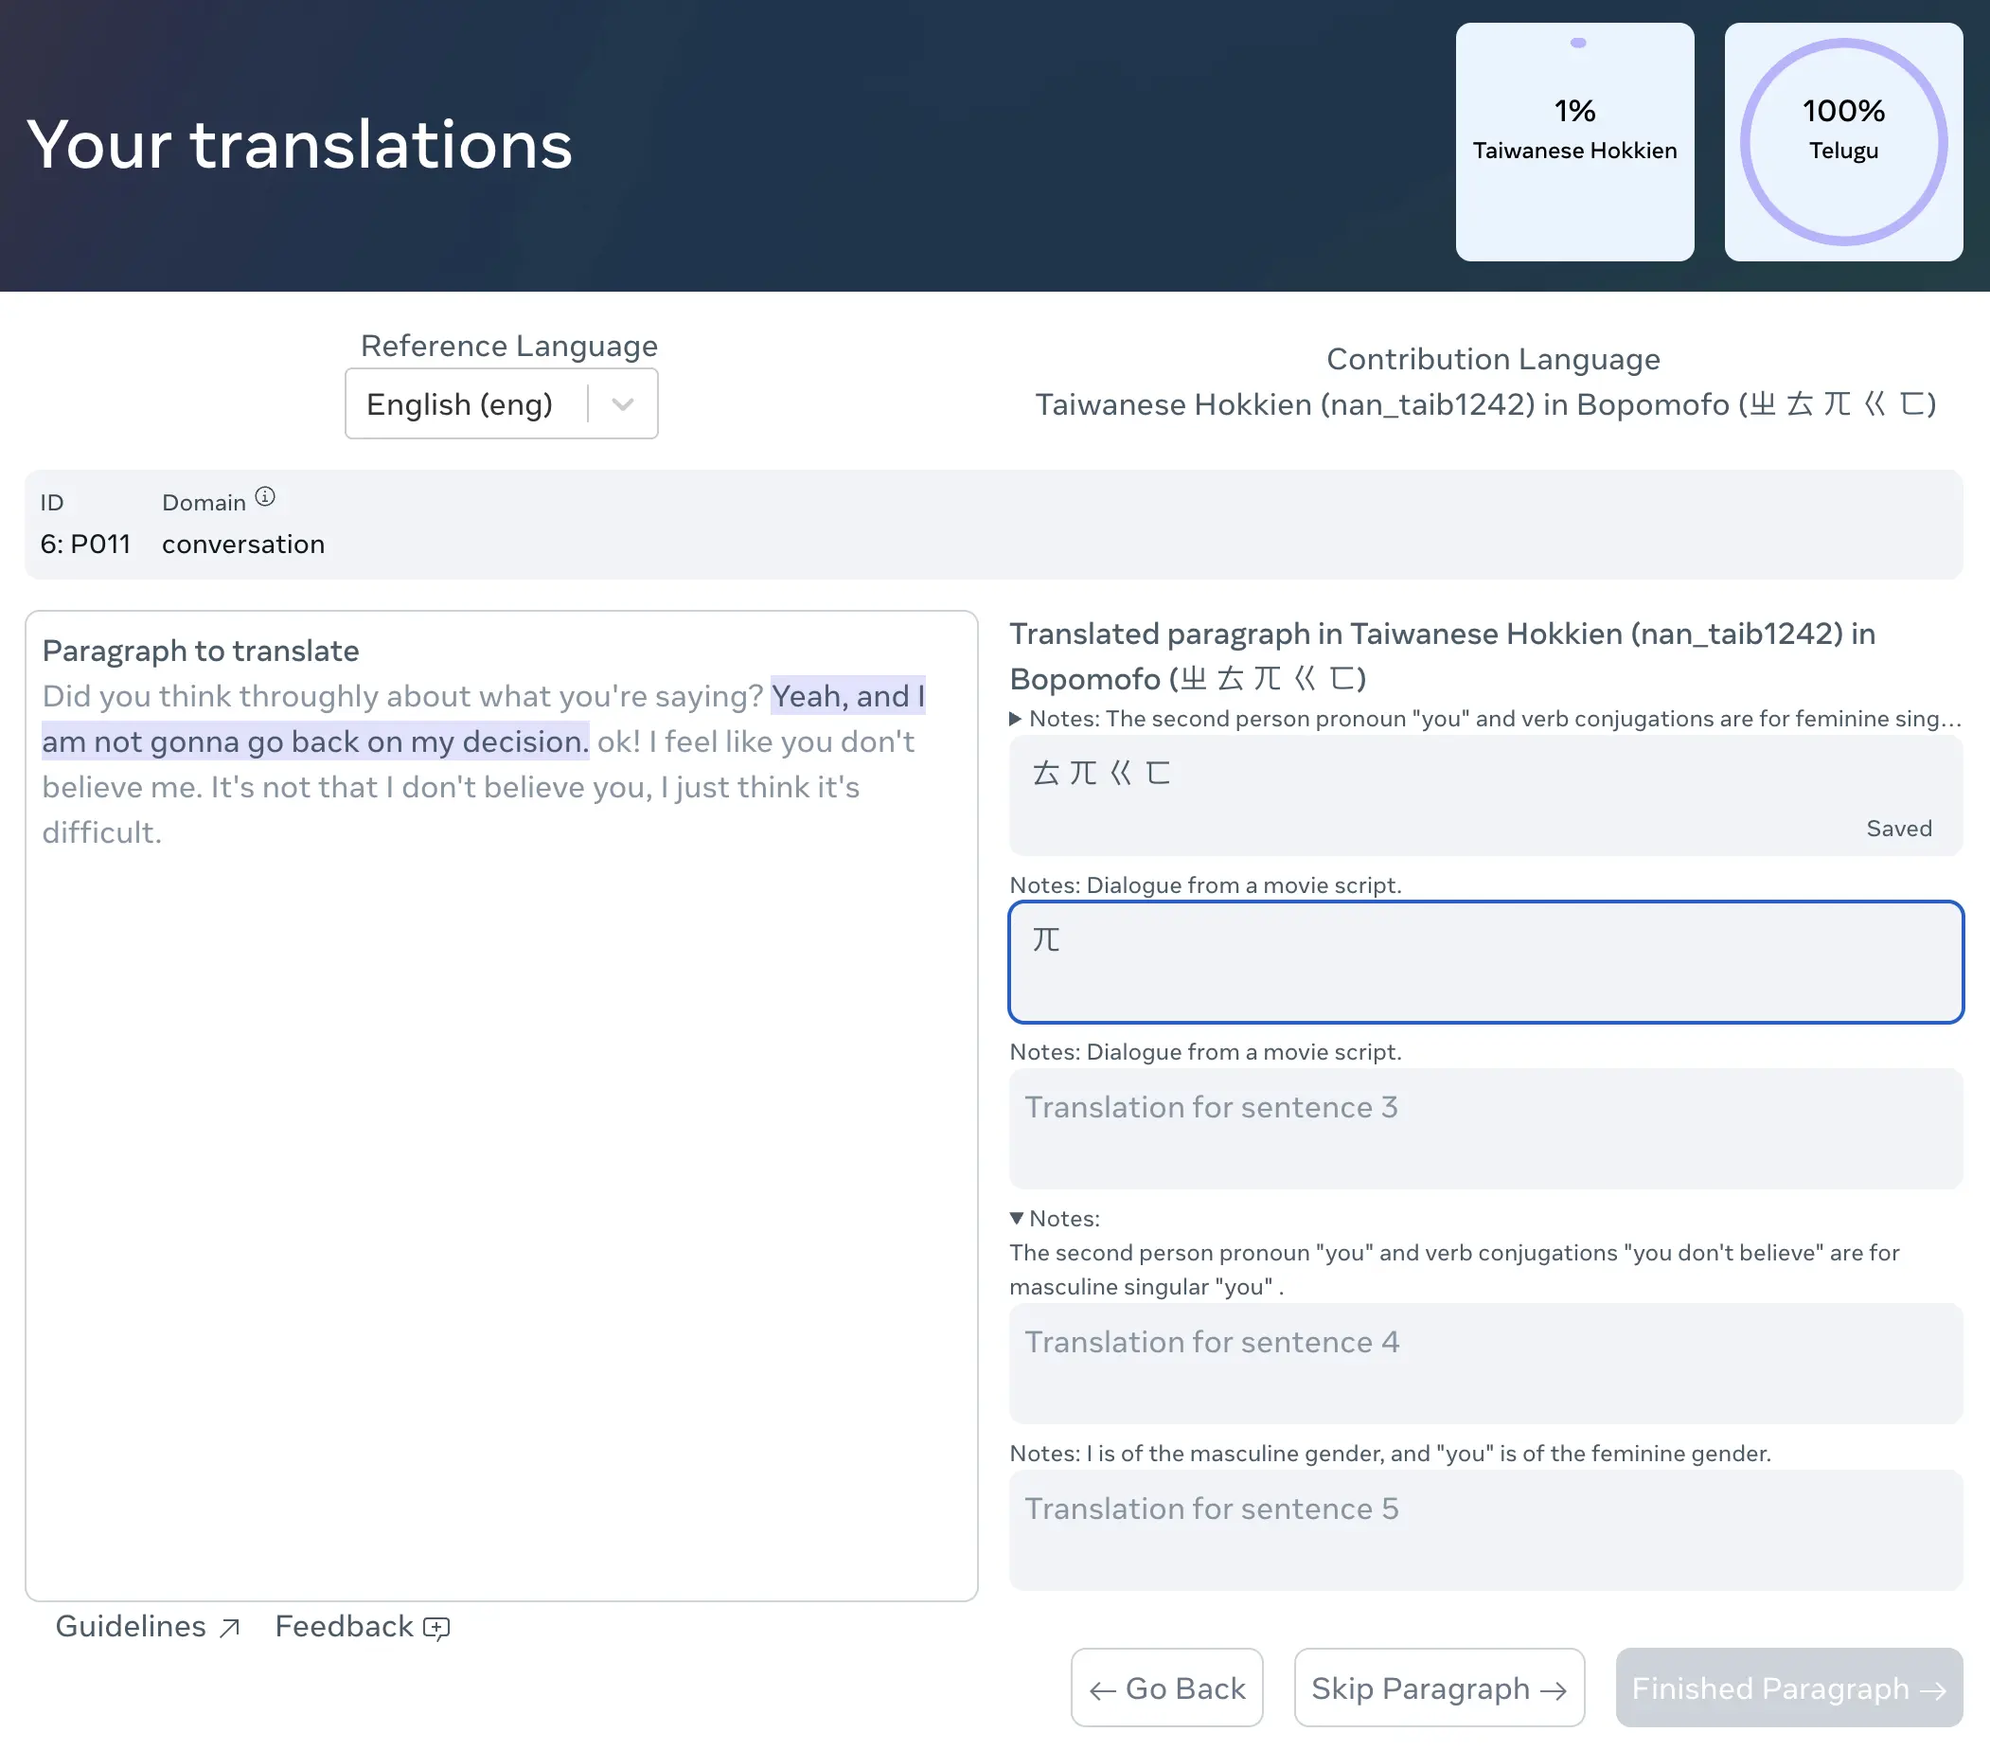This screenshot has height=1750, width=1990.
Task: Click the Translation for sentence 3 field
Action: (x=1484, y=1129)
